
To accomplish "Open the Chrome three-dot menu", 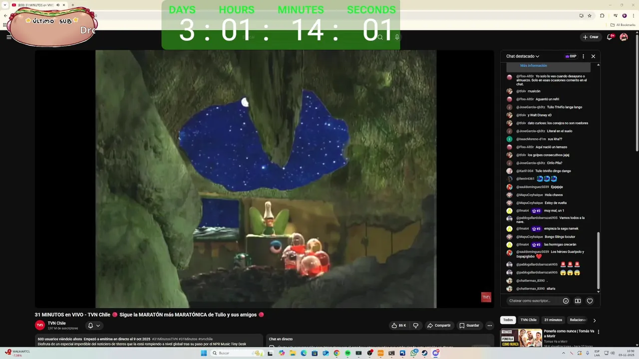I will [x=634, y=15].
